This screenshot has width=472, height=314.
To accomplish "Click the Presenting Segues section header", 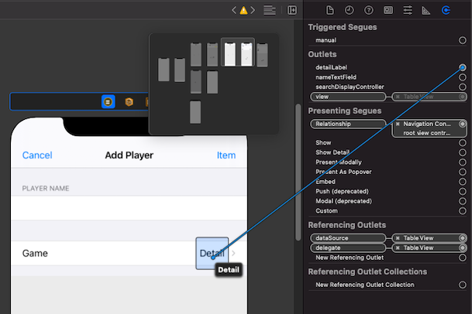I will (x=345, y=111).
